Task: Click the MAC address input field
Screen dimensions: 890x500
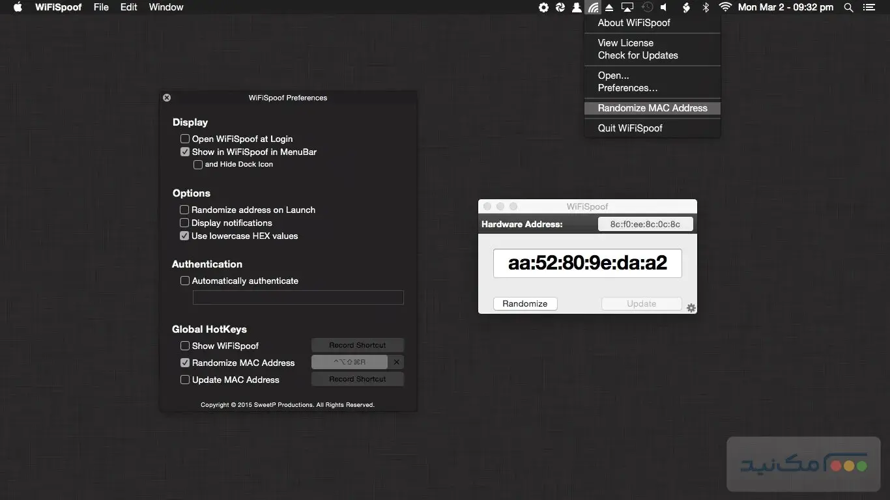Action: [x=587, y=263]
